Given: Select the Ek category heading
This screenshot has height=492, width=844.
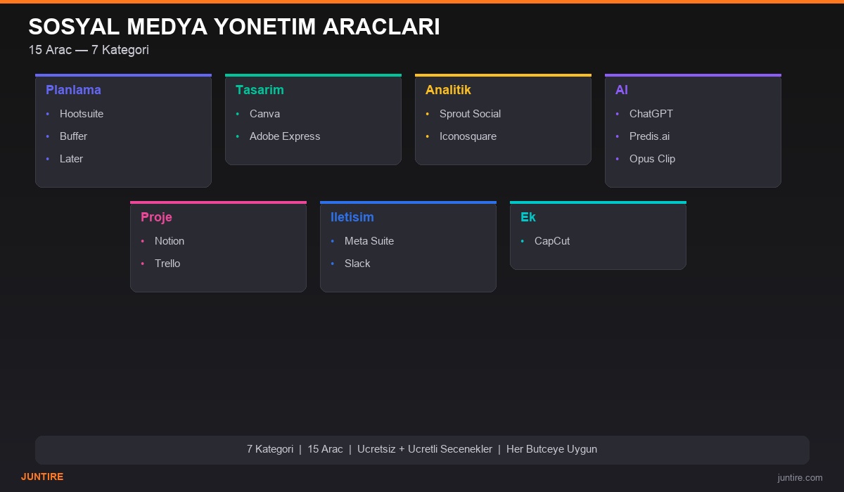Looking at the screenshot, I should coord(528,217).
